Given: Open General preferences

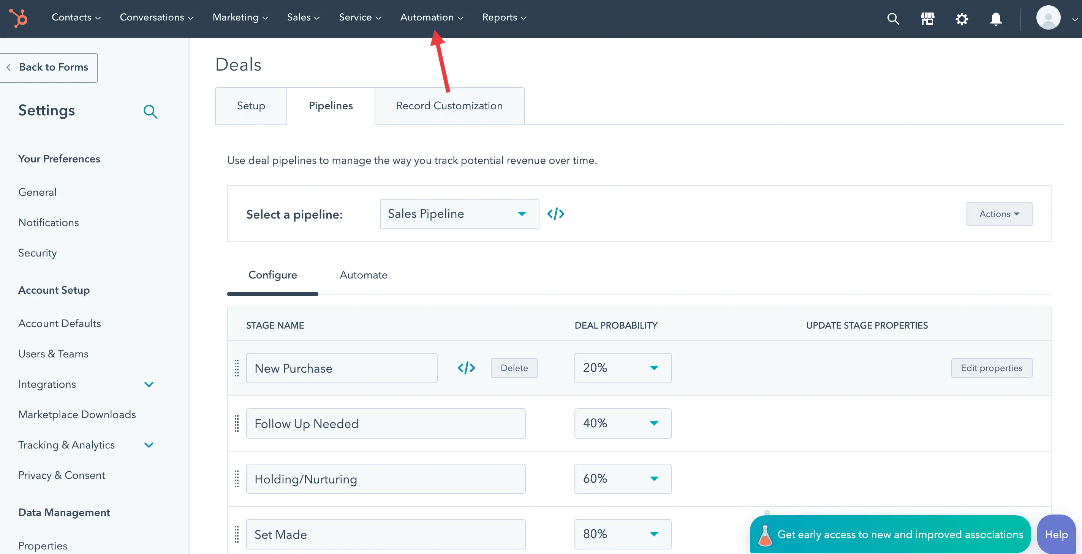Looking at the screenshot, I should [x=37, y=192].
